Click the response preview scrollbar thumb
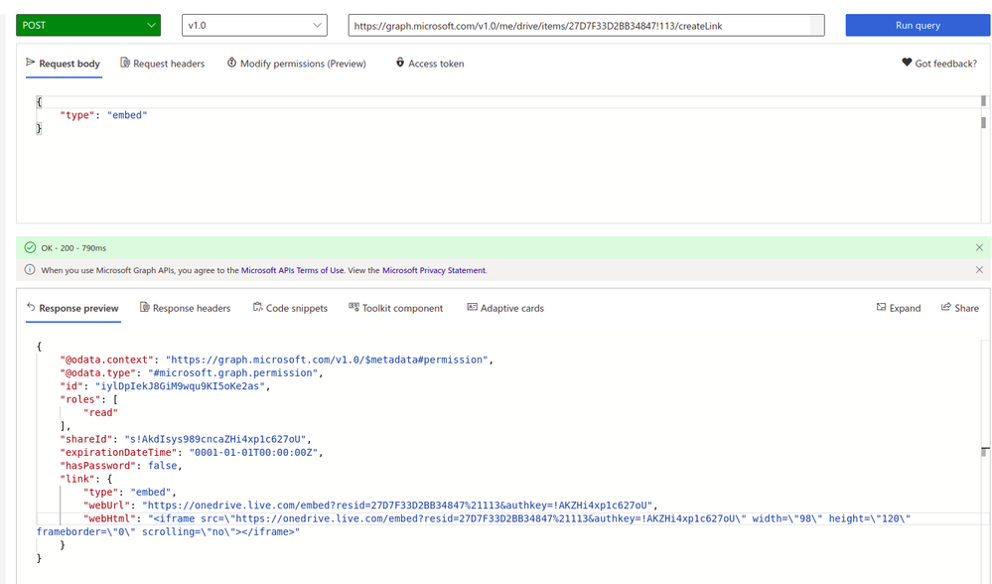The image size is (992, 584). (x=985, y=451)
